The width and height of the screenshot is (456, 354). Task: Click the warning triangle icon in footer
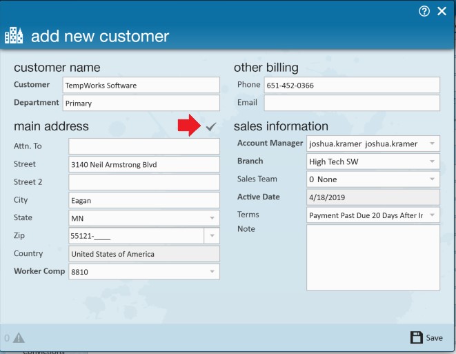tap(19, 337)
